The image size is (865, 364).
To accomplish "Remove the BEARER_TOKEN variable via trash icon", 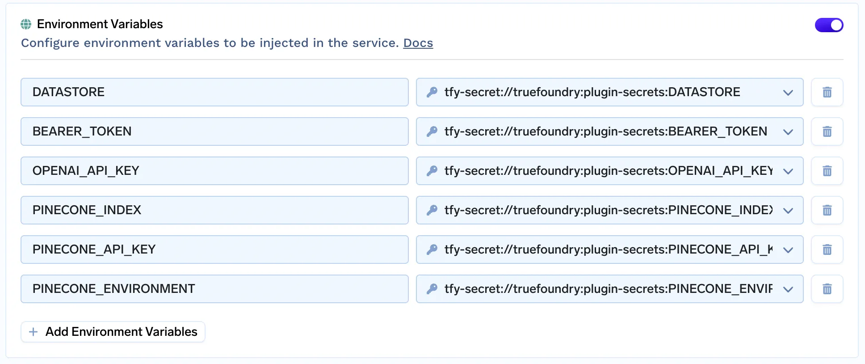I will click(827, 131).
